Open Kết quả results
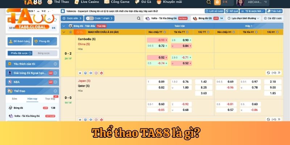Image resolution: width=290 pixels, height=145 pixels. coord(232,11)
